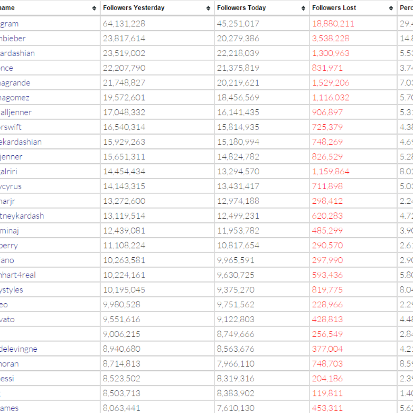Click the Followers Today header text
The image size is (413, 413).
pos(241,8)
